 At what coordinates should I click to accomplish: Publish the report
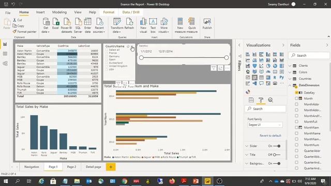(207, 24)
